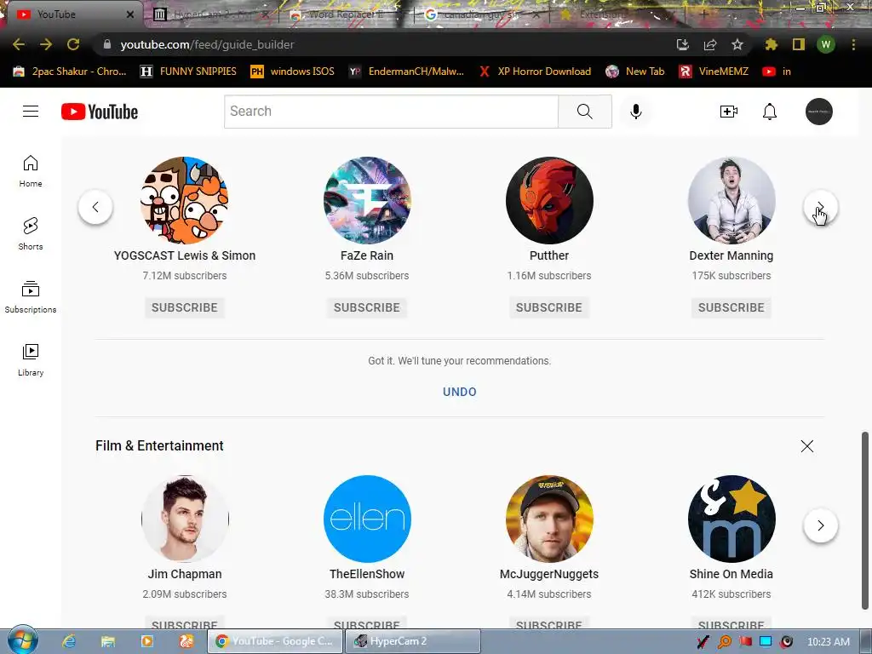872x654 pixels.
Task: Open the account avatar menu
Action: (818, 112)
